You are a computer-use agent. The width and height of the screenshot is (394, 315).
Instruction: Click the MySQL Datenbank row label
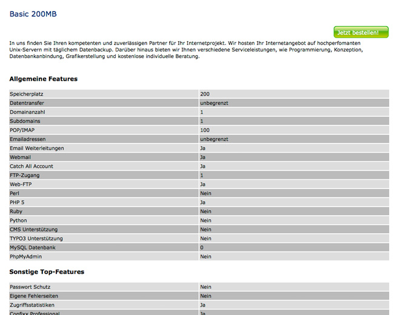coord(33,248)
